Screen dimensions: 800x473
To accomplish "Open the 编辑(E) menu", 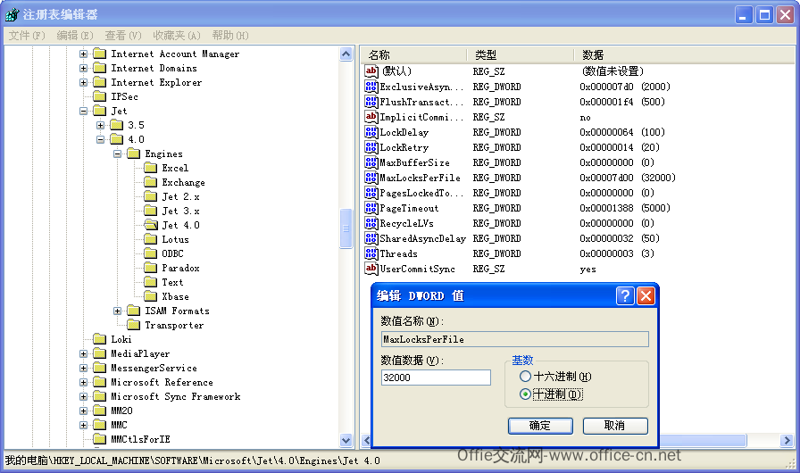I will (x=75, y=35).
